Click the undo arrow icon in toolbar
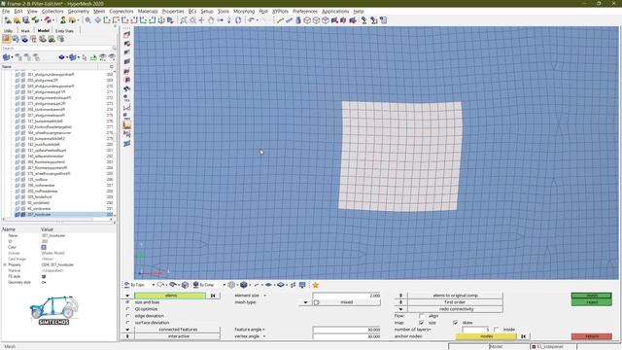 coord(252,19)
